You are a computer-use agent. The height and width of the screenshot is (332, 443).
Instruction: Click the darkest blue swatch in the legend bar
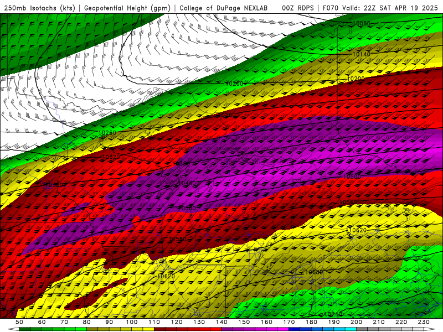click(295, 329)
